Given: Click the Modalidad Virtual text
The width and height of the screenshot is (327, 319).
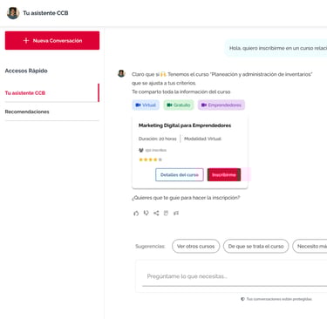Looking at the screenshot, I should pos(203,139).
